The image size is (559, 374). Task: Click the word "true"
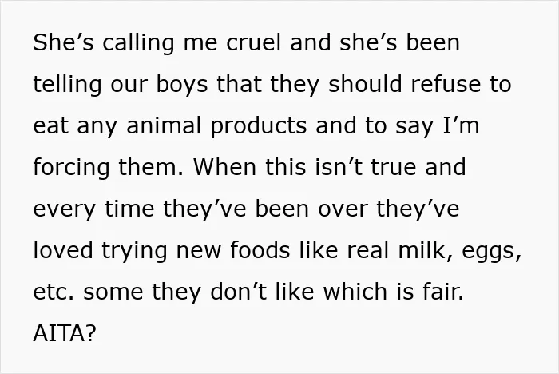(x=394, y=167)
